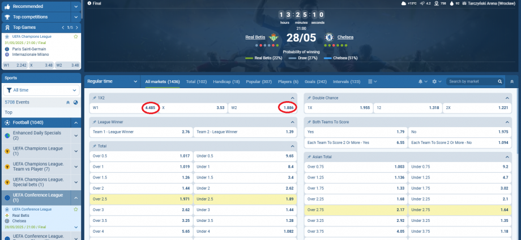Select Over 2.5 total at 1.971
Image resolution: width=521 pixels, height=240 pixels.
[141, 199]
